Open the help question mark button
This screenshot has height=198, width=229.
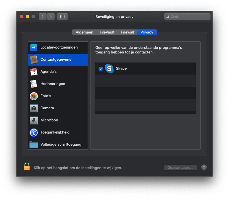pyautogui.click(x=204, y=167)
